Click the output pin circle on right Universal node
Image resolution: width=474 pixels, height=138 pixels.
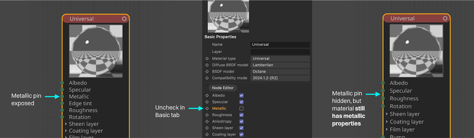445,19
